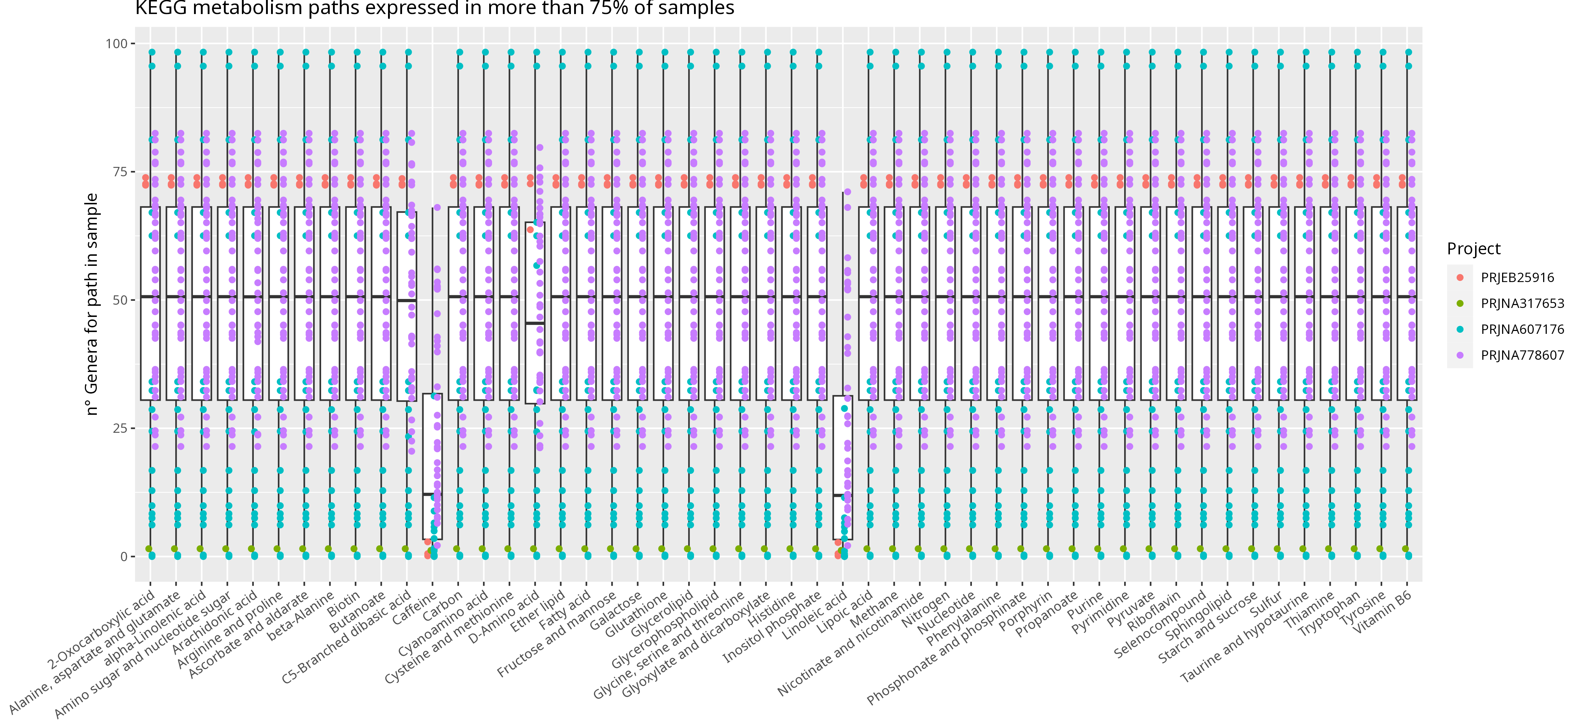Click the PRJNA317653 green legend dot
1573x722 pixels.
(x=1460, y=303)
